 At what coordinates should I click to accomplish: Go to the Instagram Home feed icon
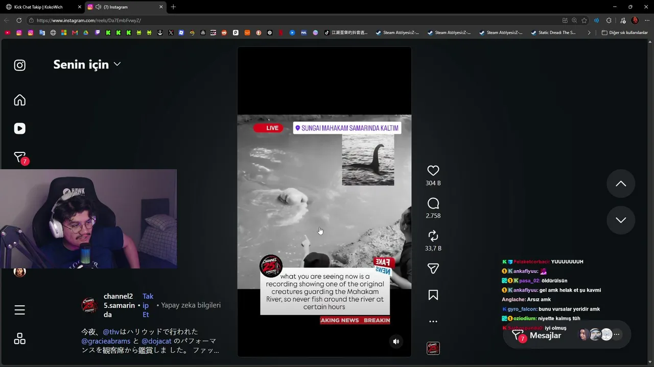click(19, 100)
